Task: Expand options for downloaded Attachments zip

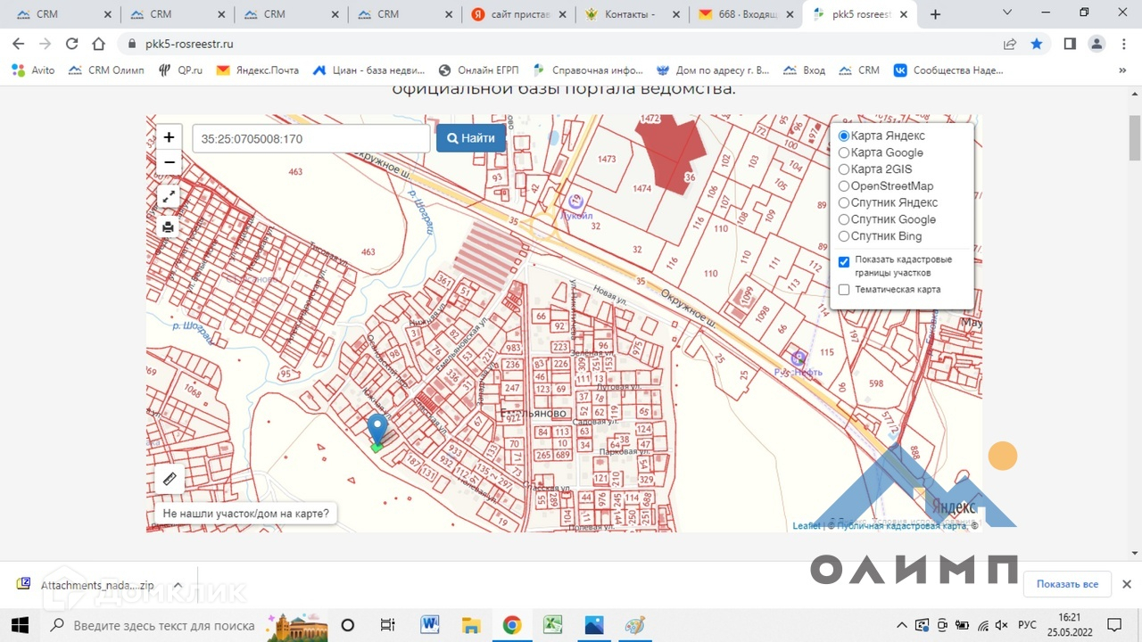Action: coord(178,585)
